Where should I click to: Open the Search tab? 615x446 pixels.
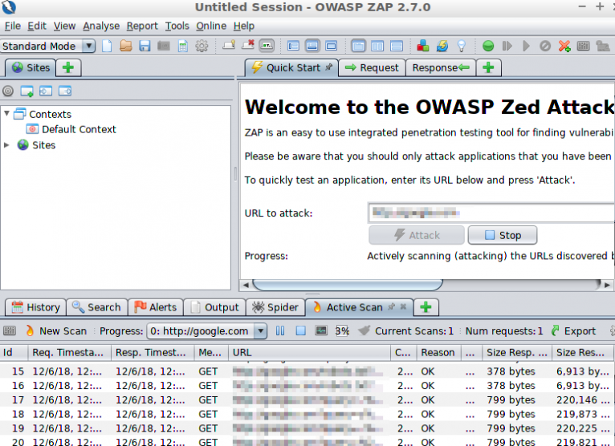(96, 307)
